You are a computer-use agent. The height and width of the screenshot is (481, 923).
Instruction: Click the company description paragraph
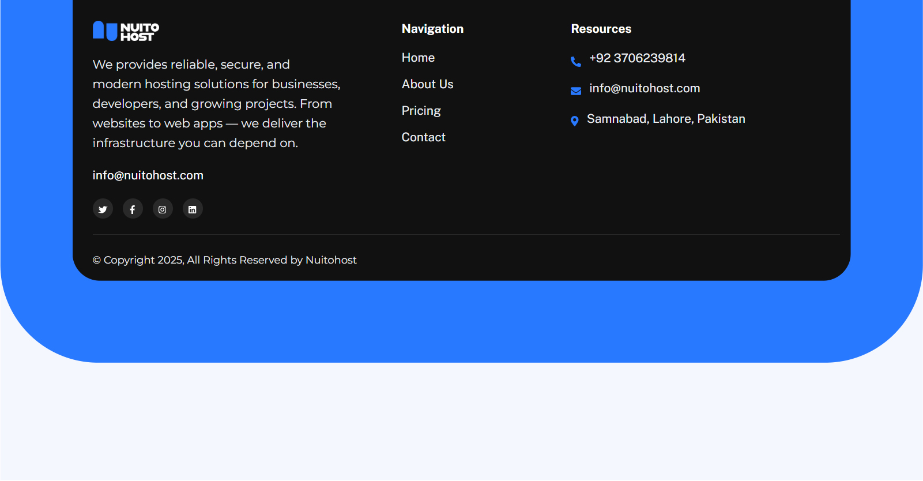(216, 104)
